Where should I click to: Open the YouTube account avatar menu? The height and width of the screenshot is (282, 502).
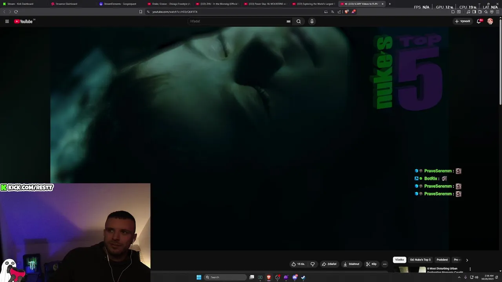pyautogui.click(x=490, y=21)
